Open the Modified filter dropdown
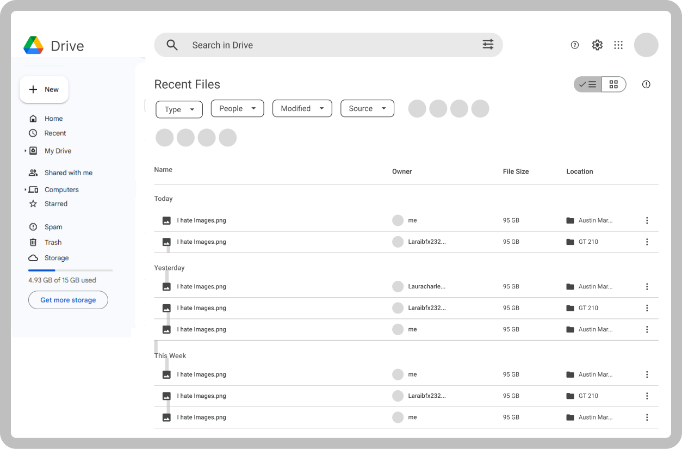The width and height of the screenshot is (682, 449). [x=302, y=108]
